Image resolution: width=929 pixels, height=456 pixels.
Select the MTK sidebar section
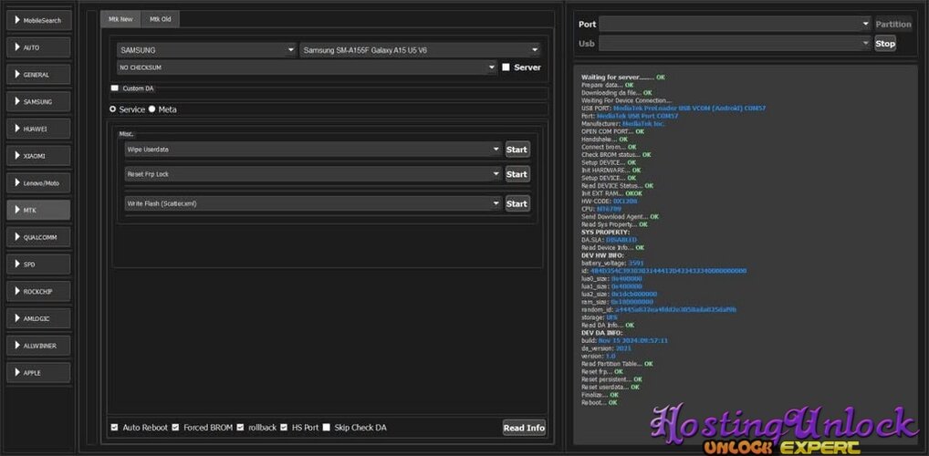pos(38,210)
